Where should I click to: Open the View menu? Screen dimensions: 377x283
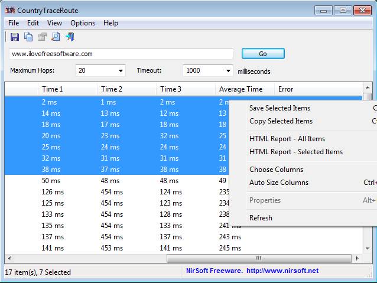click(x=54, y=23)
